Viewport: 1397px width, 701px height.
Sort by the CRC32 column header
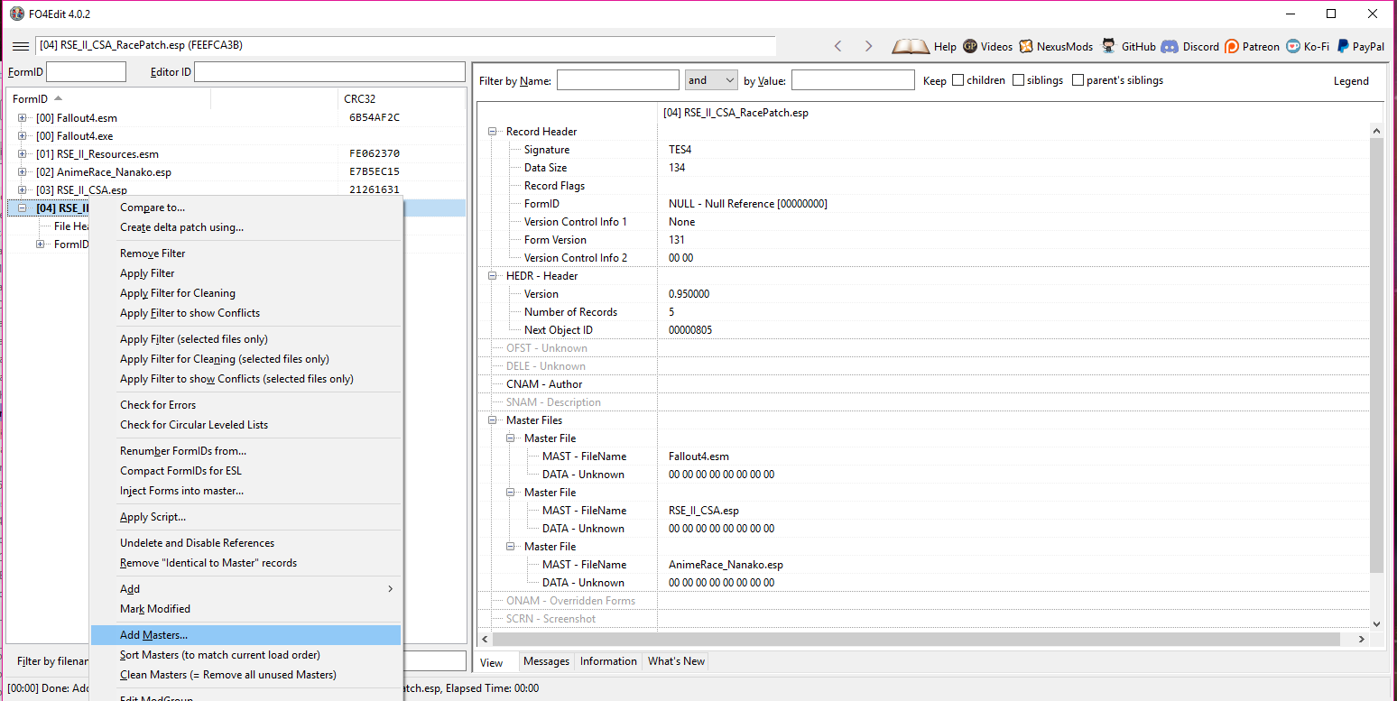(402, 98)
